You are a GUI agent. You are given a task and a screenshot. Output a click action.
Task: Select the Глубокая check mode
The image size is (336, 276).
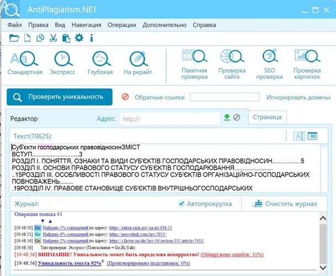coord(100,62)
